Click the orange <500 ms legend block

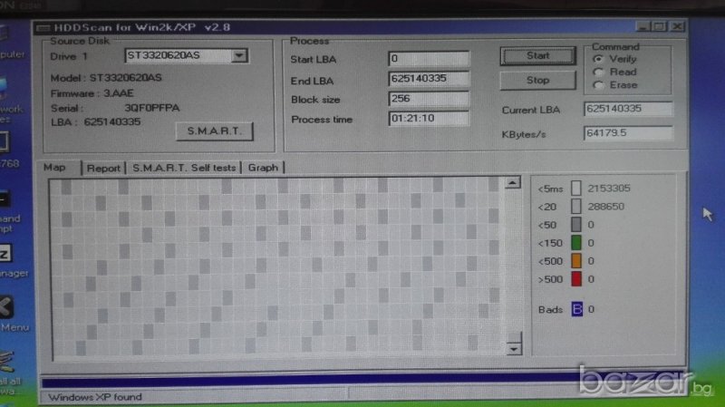[576, 260]
